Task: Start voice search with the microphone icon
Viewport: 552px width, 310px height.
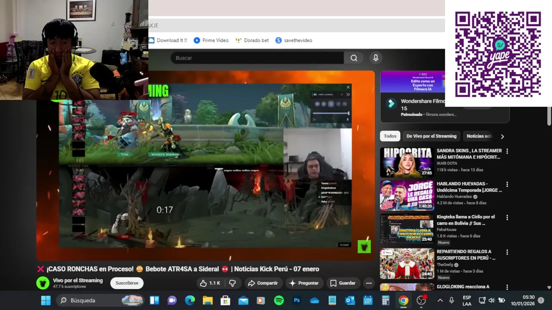Action: point(376,58)
